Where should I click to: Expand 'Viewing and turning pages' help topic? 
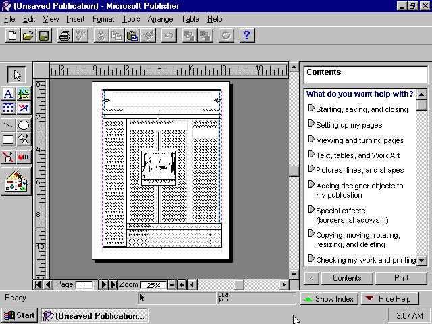point(356,140)
